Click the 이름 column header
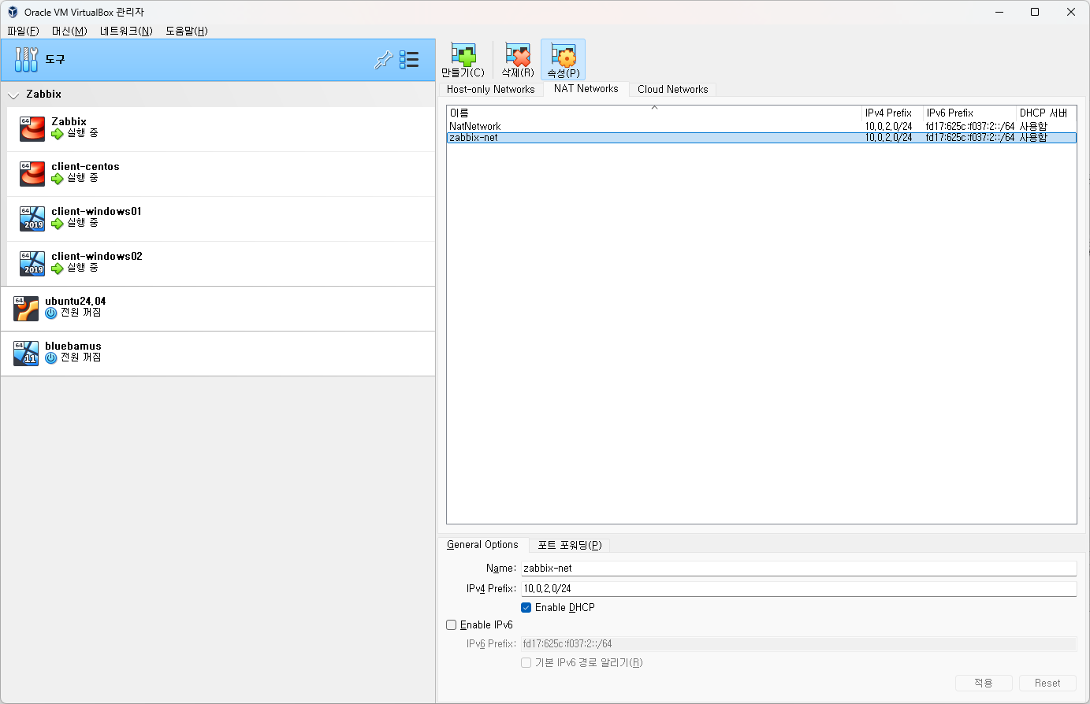 point(654,113)
